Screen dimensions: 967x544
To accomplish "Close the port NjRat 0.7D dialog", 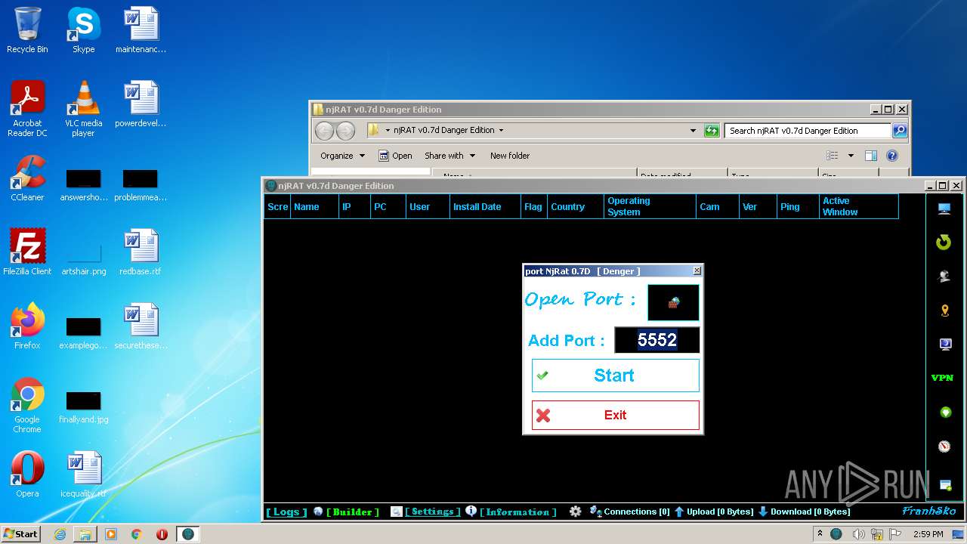I will 697,270.
